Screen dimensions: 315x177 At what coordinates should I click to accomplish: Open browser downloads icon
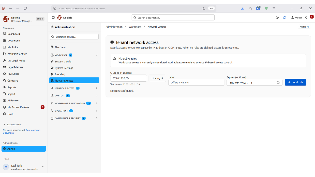click(243, 8)
